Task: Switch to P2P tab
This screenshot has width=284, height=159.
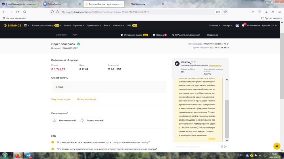Action: (x=75, y=35)
